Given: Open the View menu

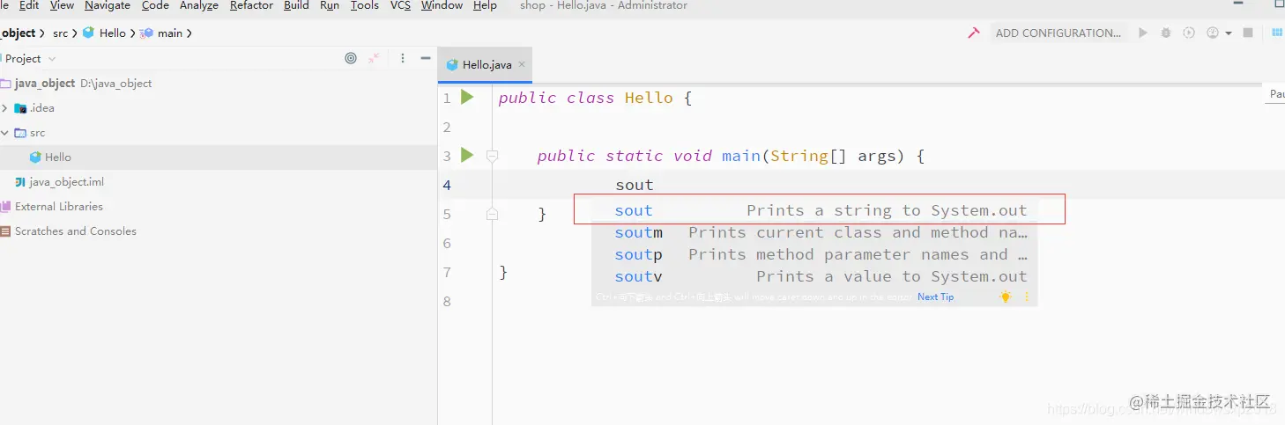Looking at the screenshot, I should pos(62,5).
